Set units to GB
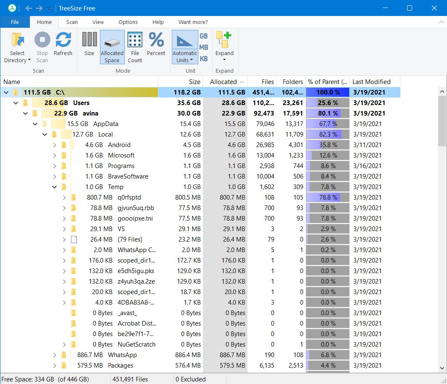This screenshot has height=384, width=447. point(203,36)
